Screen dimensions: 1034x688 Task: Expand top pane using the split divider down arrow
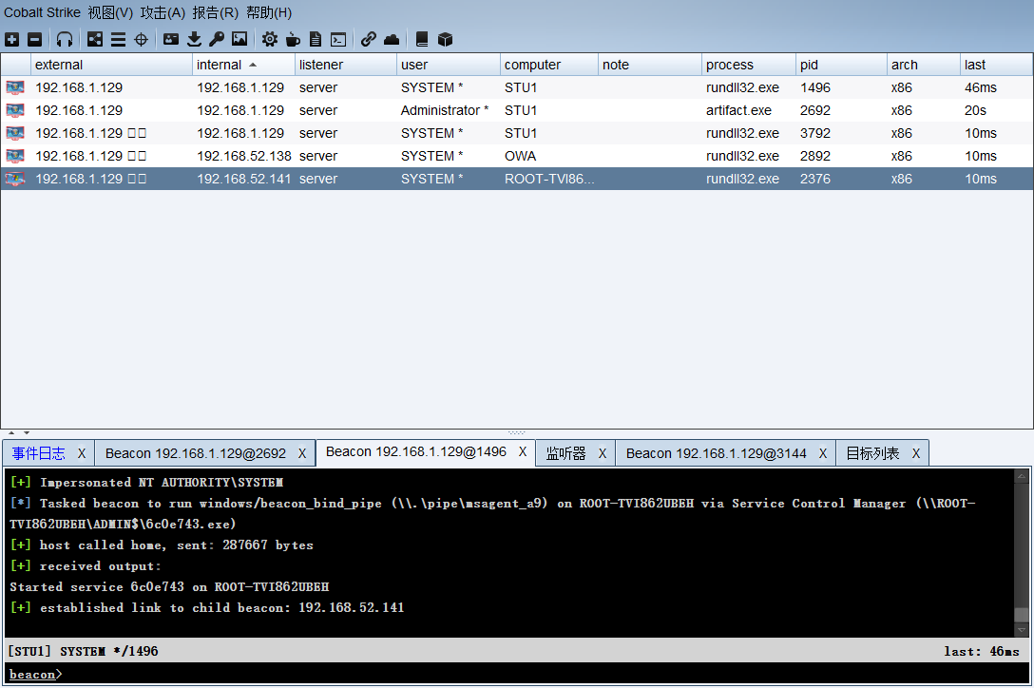27,432
